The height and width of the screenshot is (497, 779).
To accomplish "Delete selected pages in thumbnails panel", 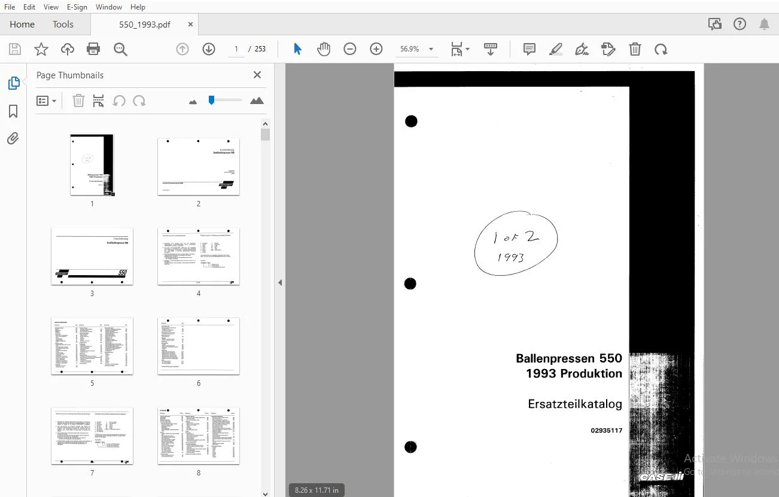I will pos(78,101).
